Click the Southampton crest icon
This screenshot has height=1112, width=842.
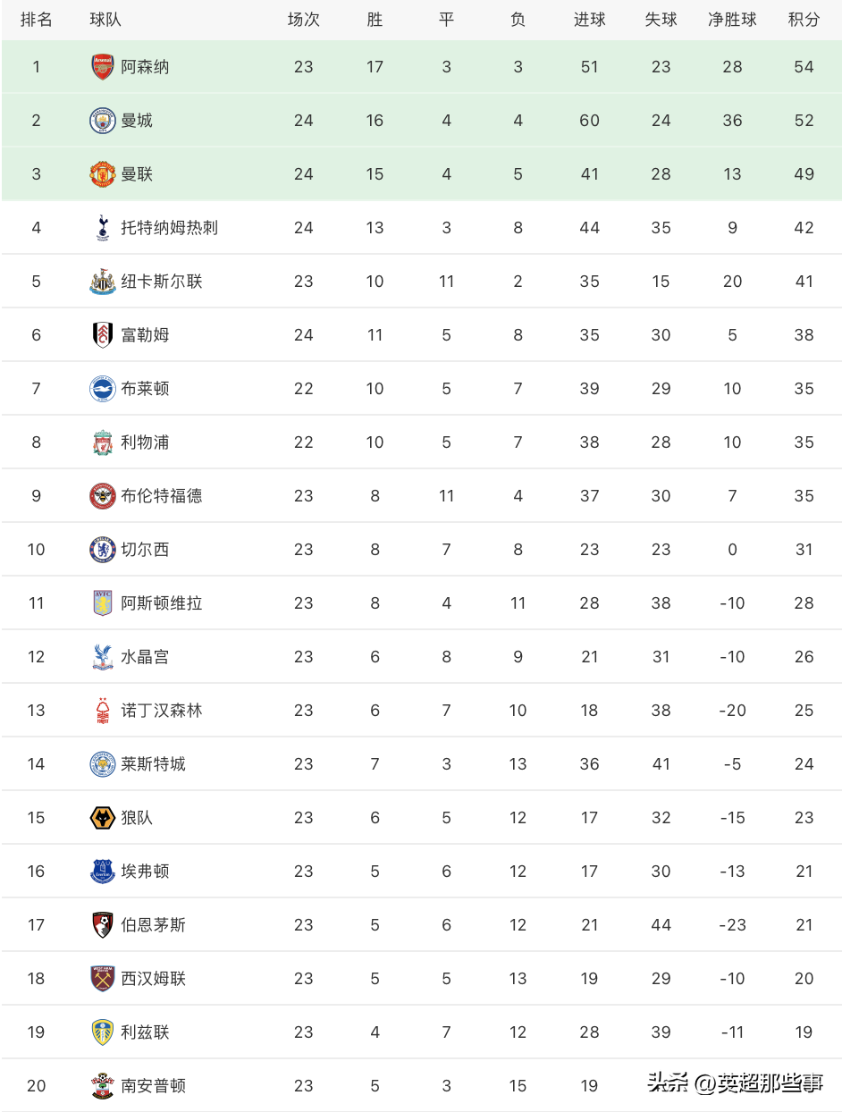[103, 1086]
